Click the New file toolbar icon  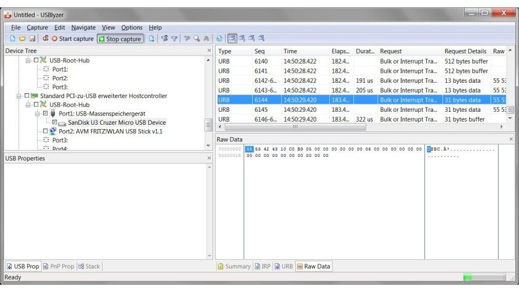(12, 39)
